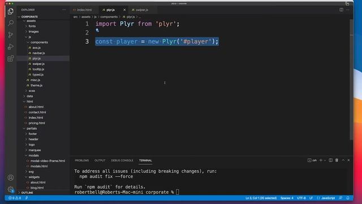Open the launch profile dropdown arrow

325,160
